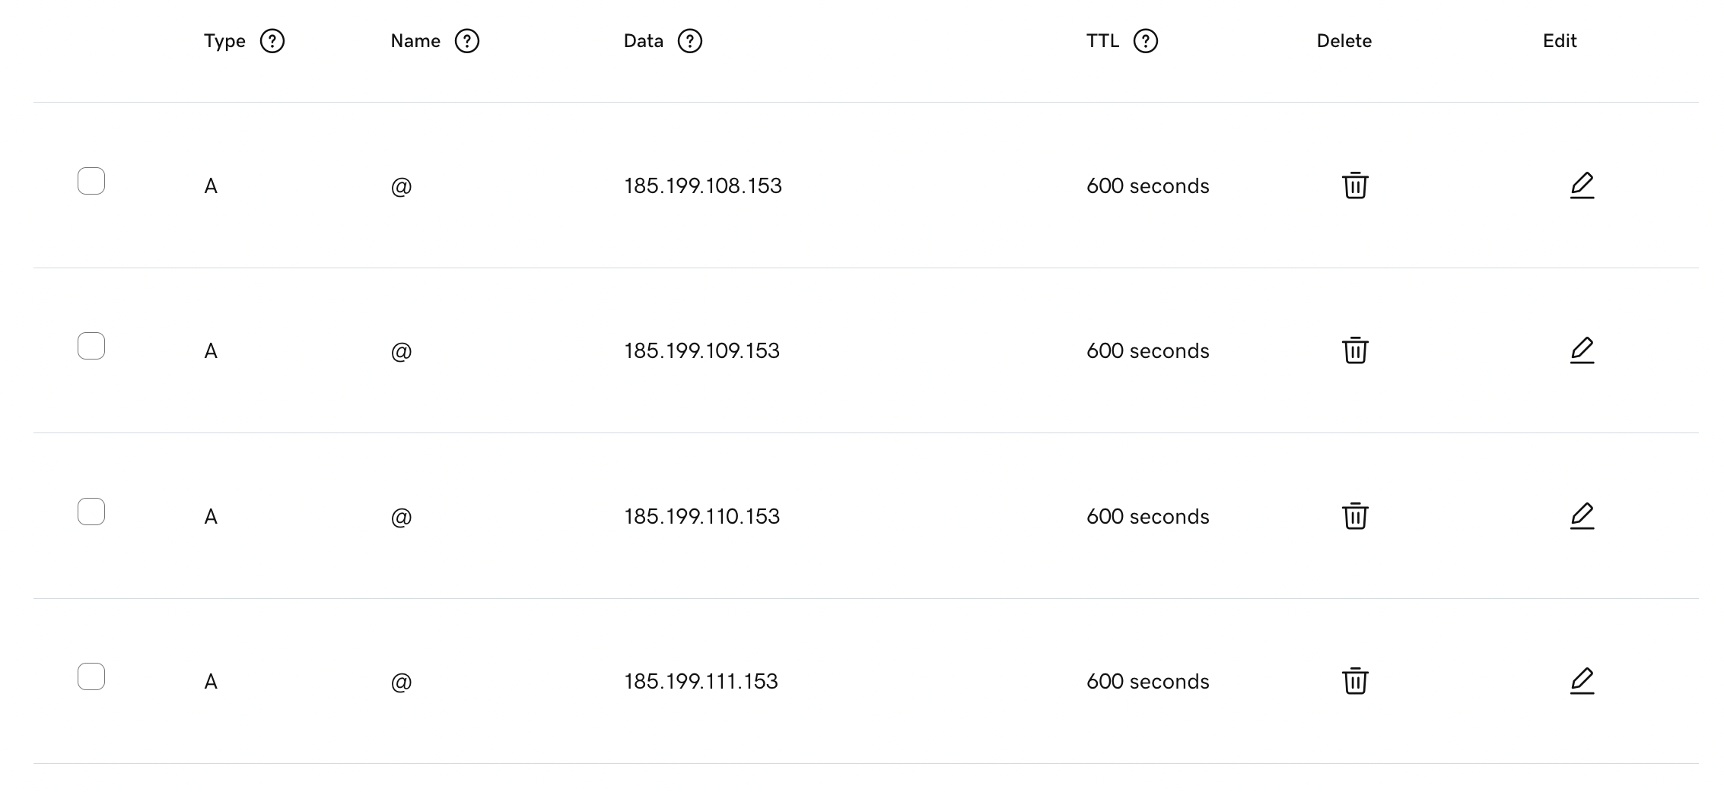This screenshot has height=792, width=1724.
Task: Show help for the TTL column
Action: [1145, 41]
